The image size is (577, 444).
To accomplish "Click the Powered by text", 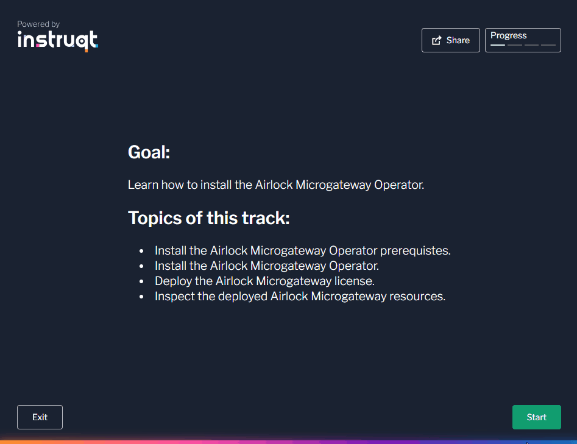I will point(38,24).
